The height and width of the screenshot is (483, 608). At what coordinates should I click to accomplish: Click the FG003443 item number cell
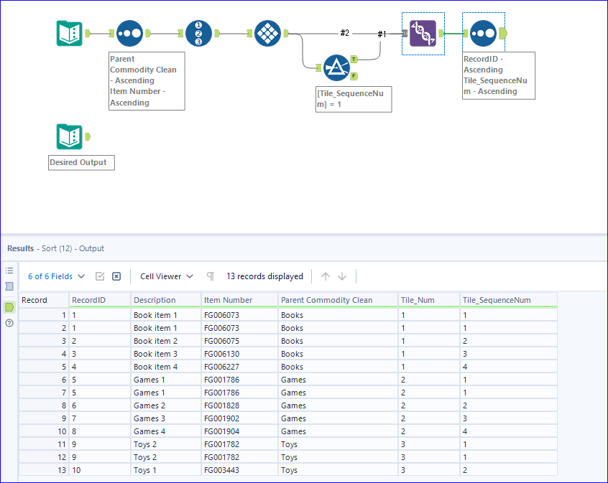[239, 470]
